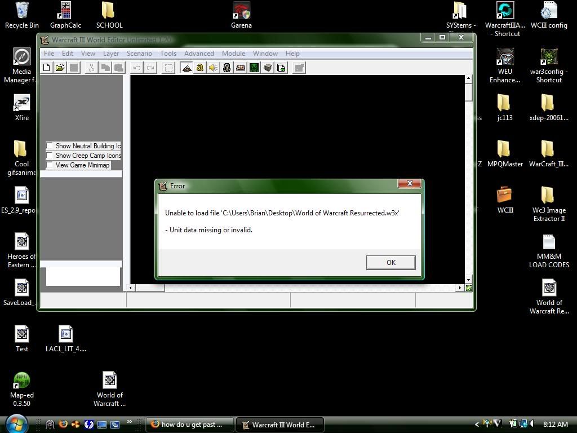Click the Warcraft III World Editor taskbar button
Image resolution: width=577 pixels, height=433 pixels.
tap(279, 425)
